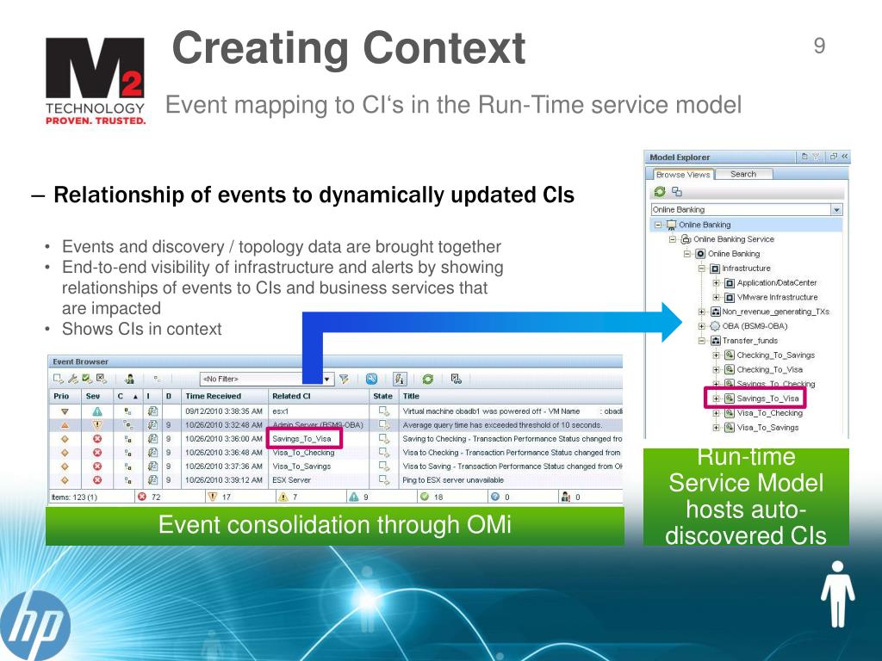Viewport: 882px width, 661px height.
Task: Click the overlapping squares icon in Model Explorer
Action: (x=677, y=192)
